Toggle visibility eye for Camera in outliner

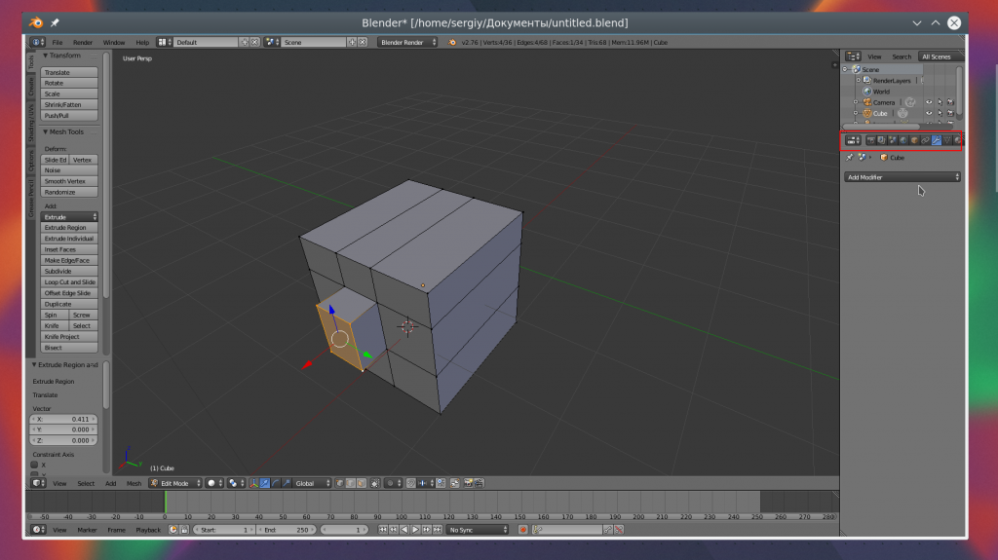(x=928, y=102)
